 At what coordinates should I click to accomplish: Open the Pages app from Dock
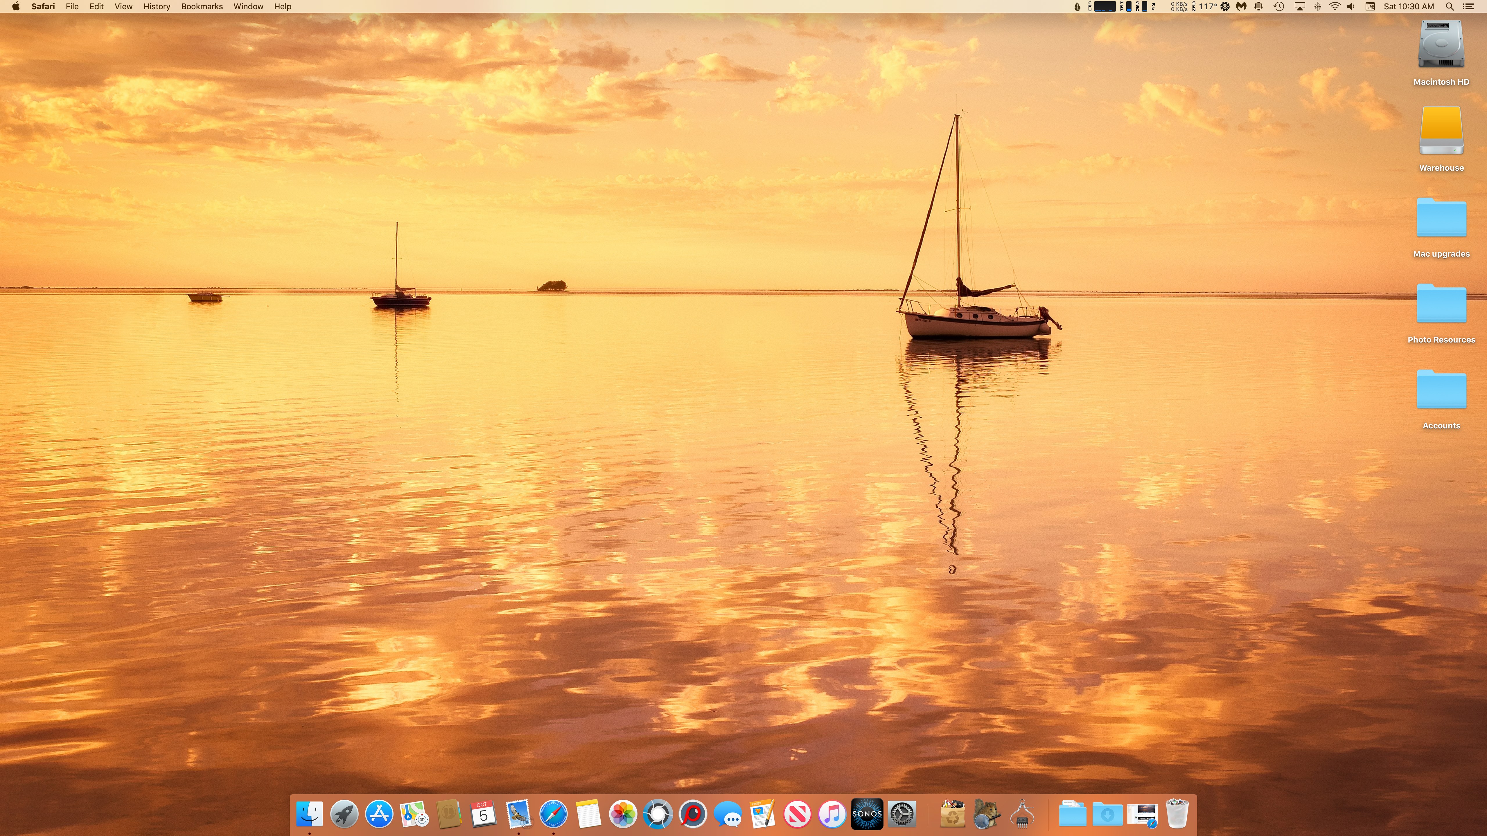coord(762,814)
